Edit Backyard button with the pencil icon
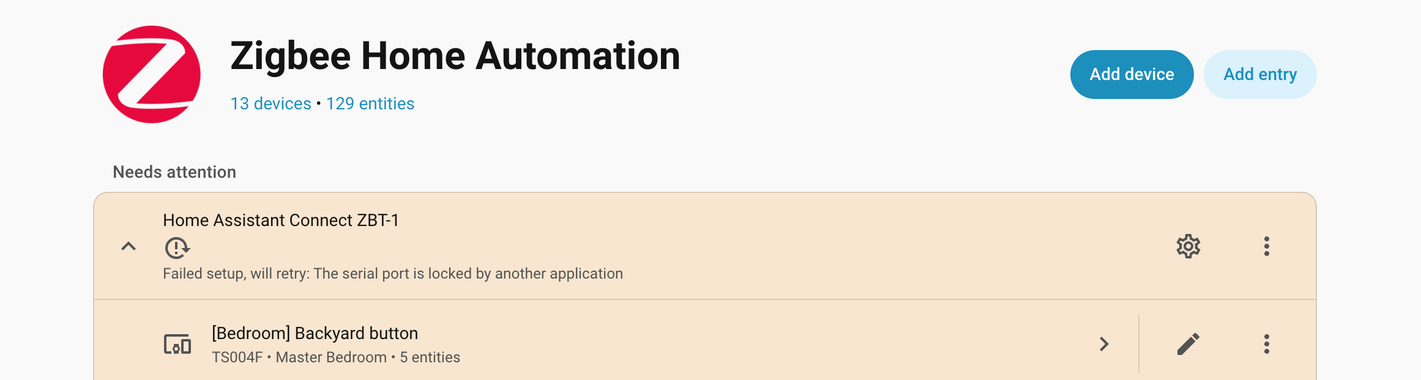Screen dimensions: 1421x380 (1188, 345)
